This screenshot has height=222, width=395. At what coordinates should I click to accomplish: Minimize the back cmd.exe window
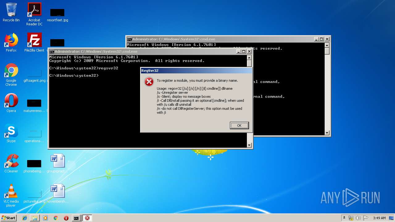(316, 39)
